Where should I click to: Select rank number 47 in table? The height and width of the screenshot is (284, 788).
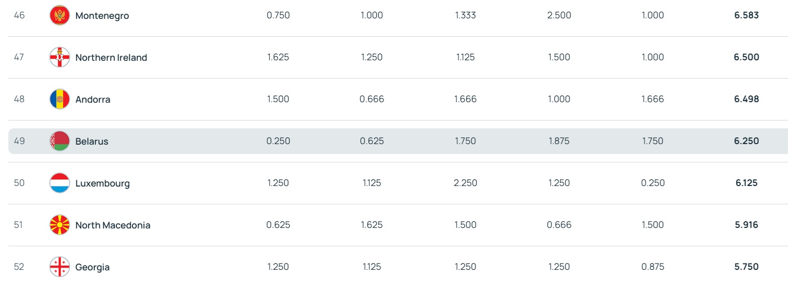point(19,57)
